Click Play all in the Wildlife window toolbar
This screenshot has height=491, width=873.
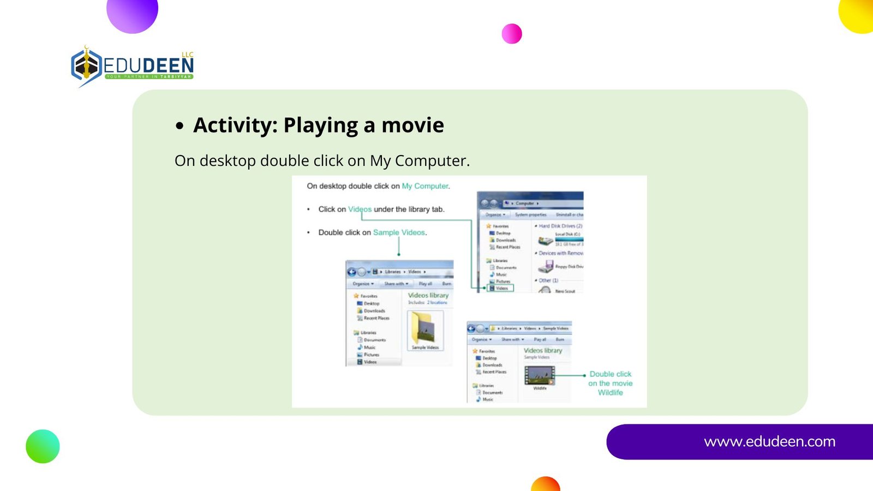click(540, 339)
